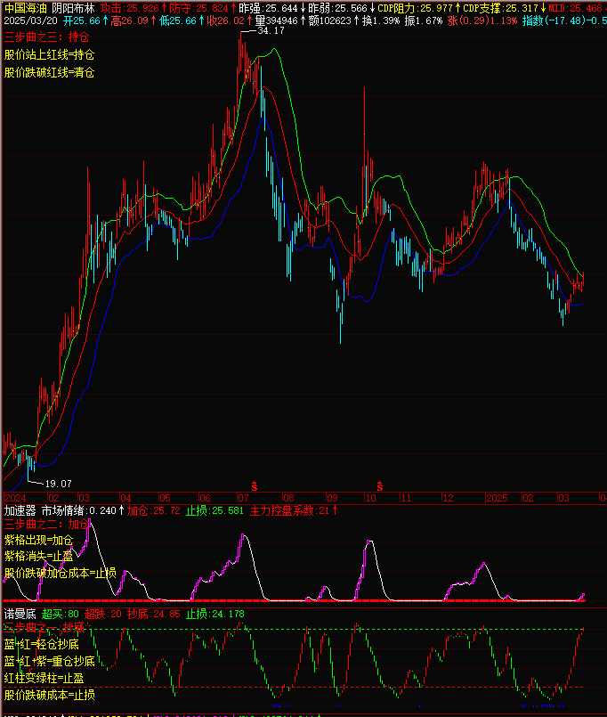Click the 攻击:25.926 value

tap(130, 8)
